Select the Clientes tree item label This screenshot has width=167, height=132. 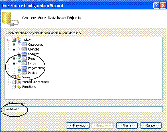(x=33, y=49)
